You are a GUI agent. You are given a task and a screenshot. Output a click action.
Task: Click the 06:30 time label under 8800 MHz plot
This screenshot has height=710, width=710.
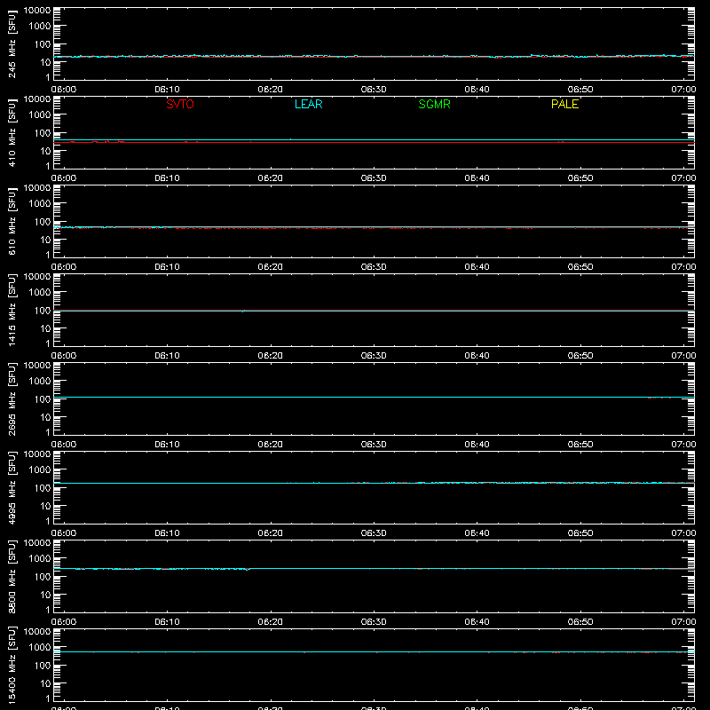coord(374,622)
